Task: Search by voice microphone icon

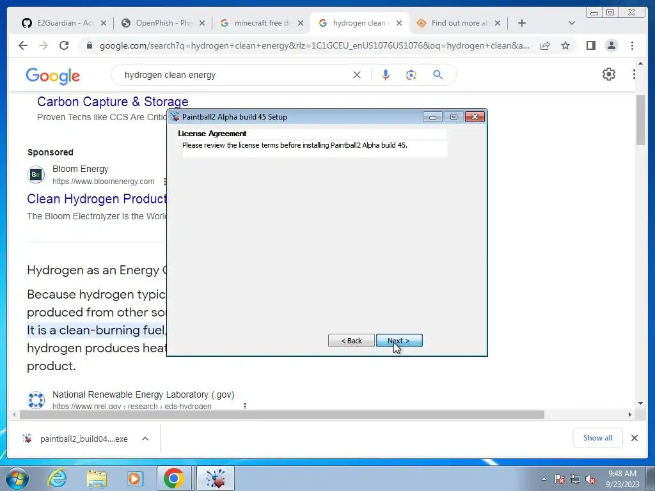Action: pos(386,75)
